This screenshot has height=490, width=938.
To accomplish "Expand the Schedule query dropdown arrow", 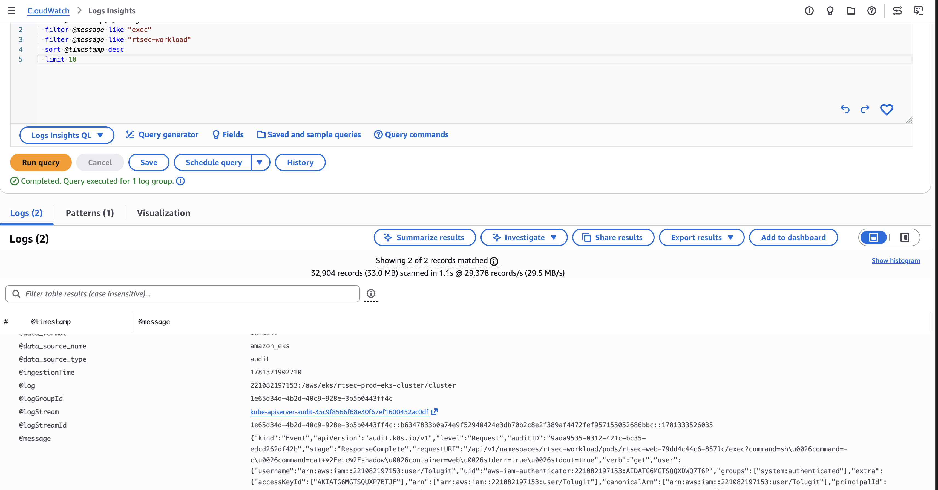I will pos(260,162).
